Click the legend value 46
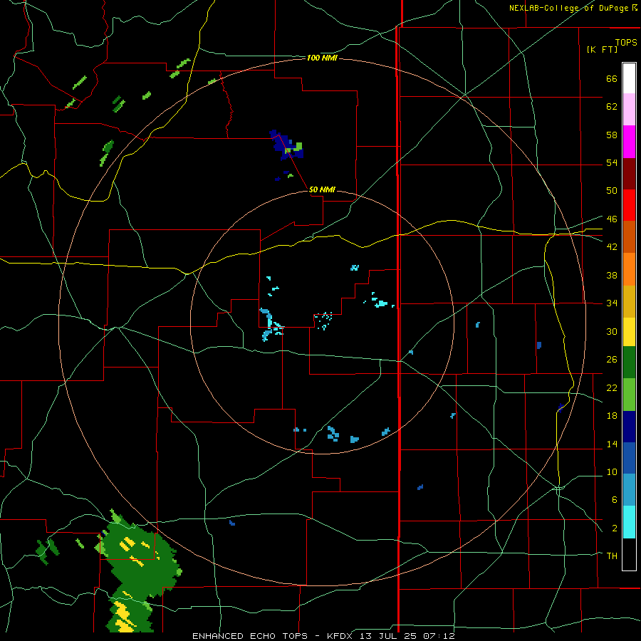Viewport: 641px width, 641px height. click(x=612, y=219)
